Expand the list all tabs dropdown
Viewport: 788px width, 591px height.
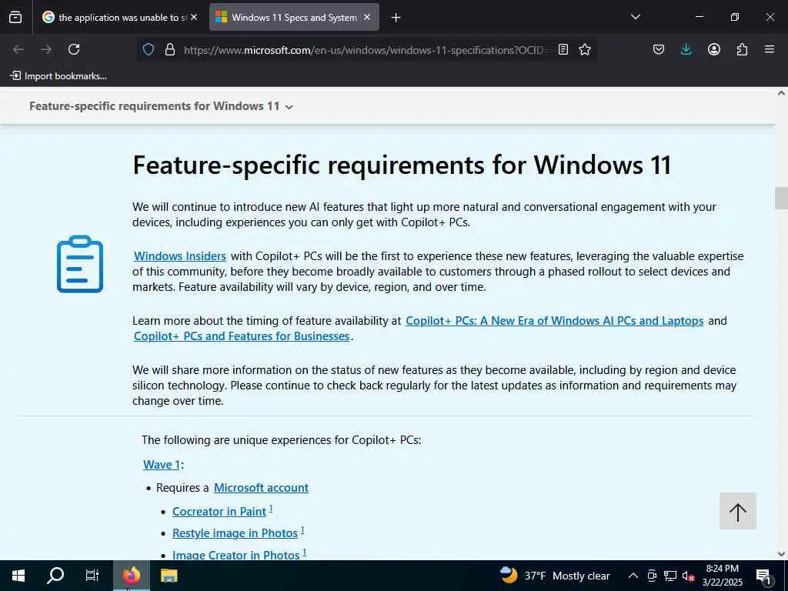pos(635,17)
